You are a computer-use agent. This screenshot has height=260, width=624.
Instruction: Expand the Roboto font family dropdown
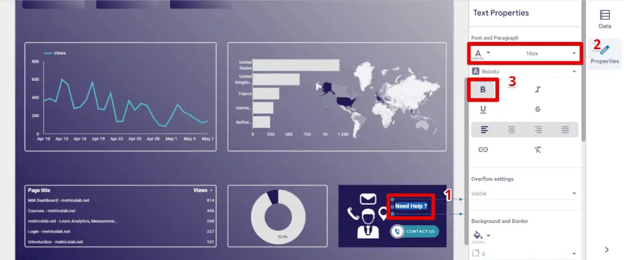point(525,72)
